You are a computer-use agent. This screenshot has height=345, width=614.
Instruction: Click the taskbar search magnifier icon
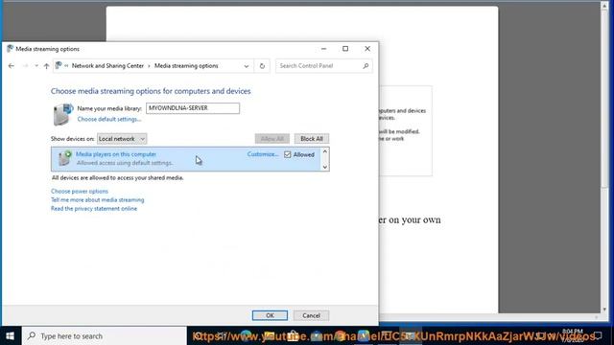point(32,335)
